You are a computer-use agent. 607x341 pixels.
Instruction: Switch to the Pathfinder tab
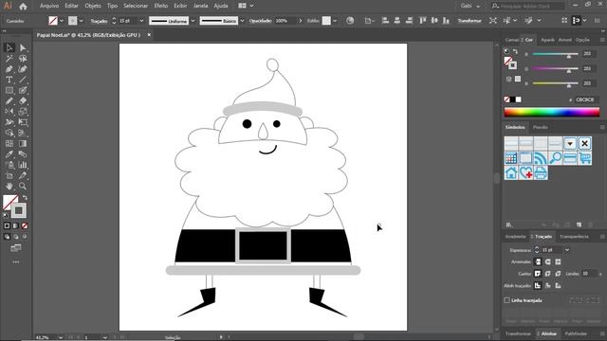click(x=576, y=333)
